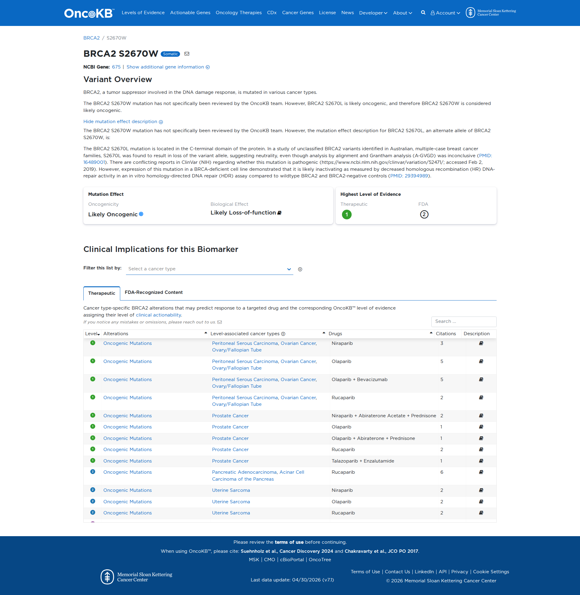This screenshot has height=595, width=580.
Task: Open Cookie Settings footer link
Action: coord(491,572)
